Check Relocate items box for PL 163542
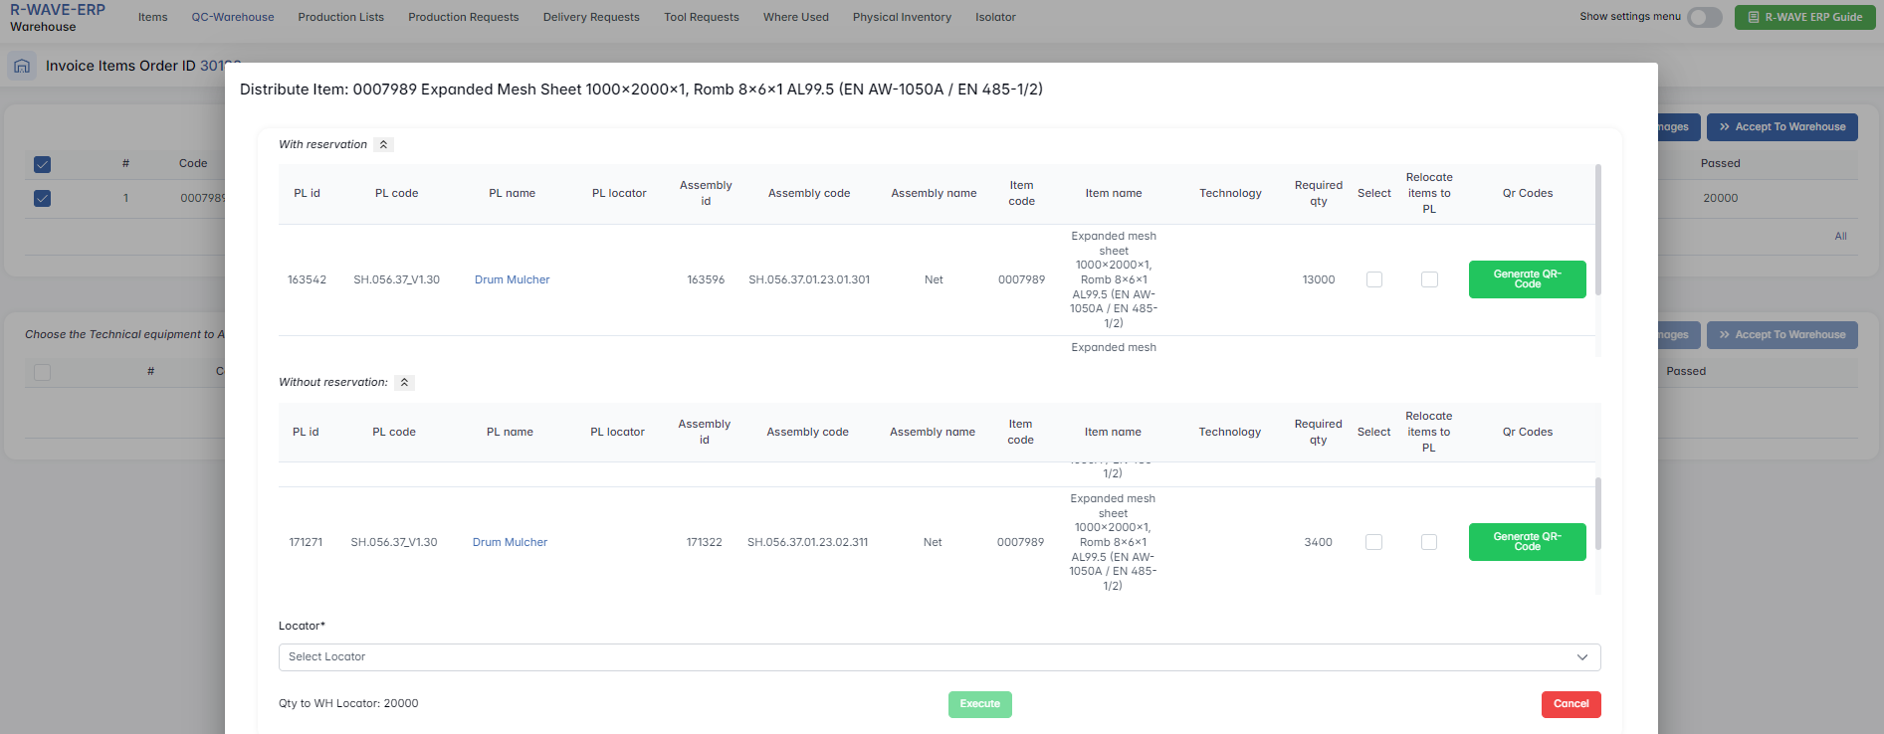This screenshot has width=1884, height=734. [x=1429, y=280]
